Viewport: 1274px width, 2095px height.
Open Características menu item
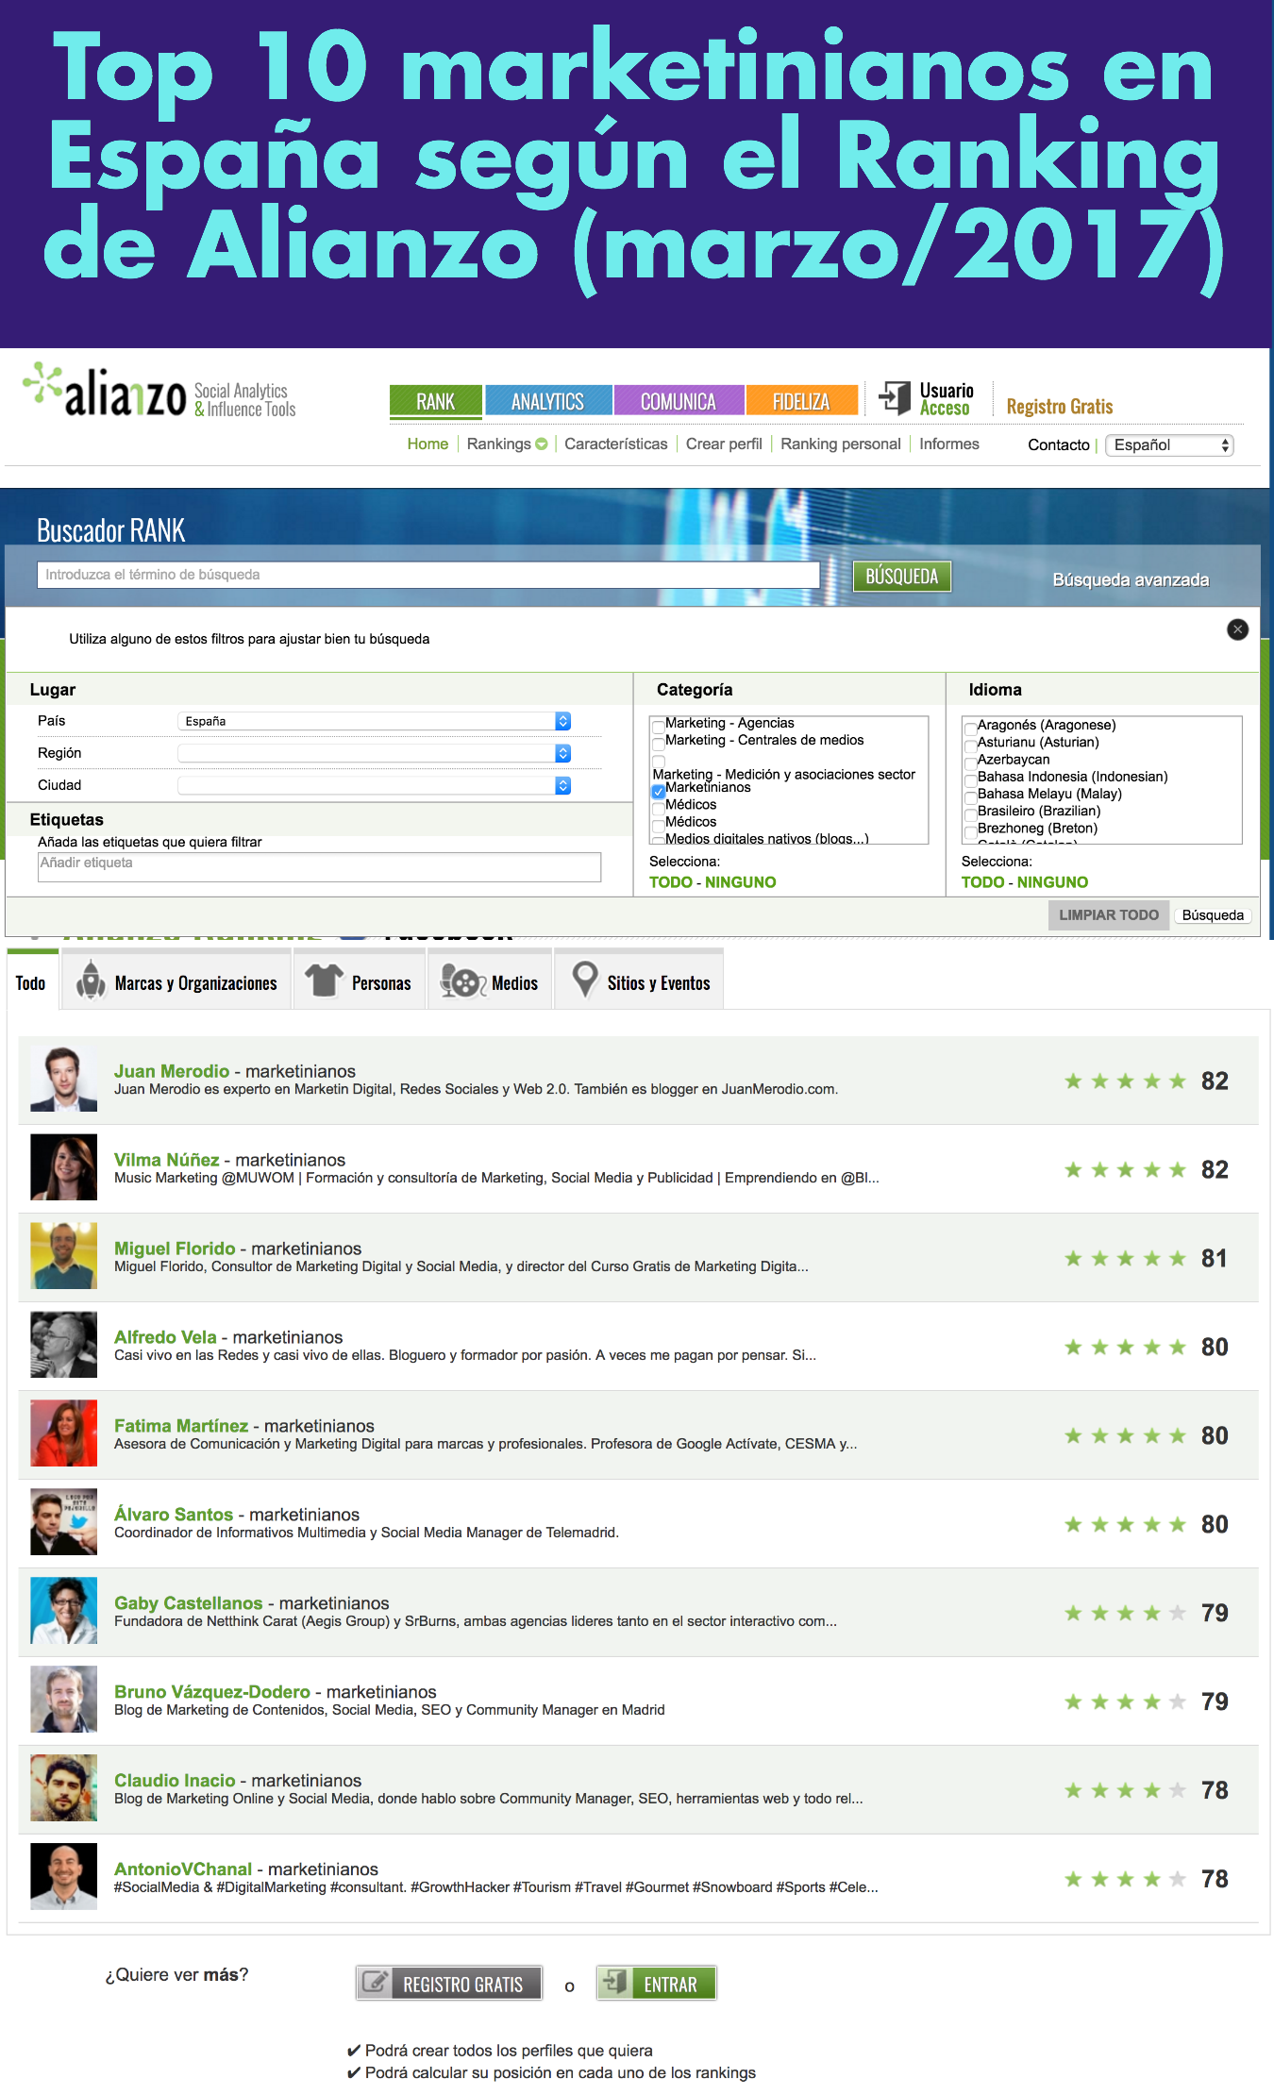click(x=616, y=444)
